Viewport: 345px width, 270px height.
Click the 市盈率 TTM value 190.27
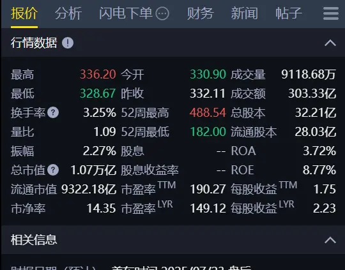208,189
